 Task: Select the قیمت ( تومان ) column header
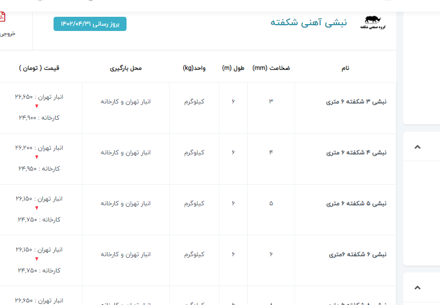(x=39, y=68)
